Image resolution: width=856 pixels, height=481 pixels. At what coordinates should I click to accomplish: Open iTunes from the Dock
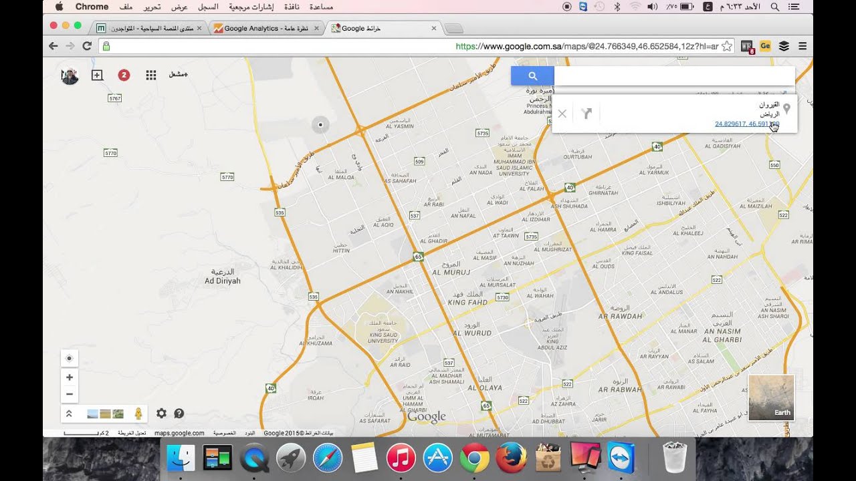point(401,458)
